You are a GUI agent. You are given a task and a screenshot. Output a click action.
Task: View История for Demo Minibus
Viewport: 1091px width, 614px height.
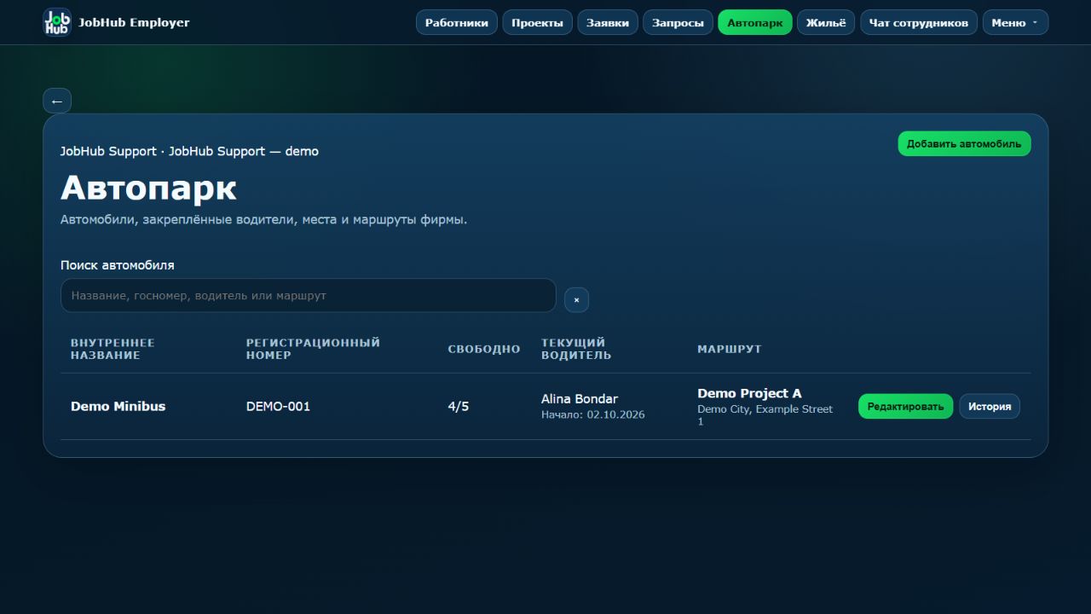(990, 406)
